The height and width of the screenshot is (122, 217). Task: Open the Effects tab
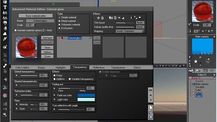pyautogui.click(x=137, y=68)
